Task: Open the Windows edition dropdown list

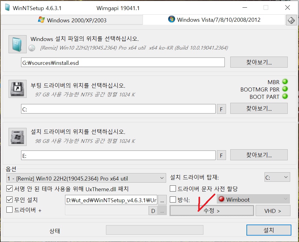Action: point(86,178)
